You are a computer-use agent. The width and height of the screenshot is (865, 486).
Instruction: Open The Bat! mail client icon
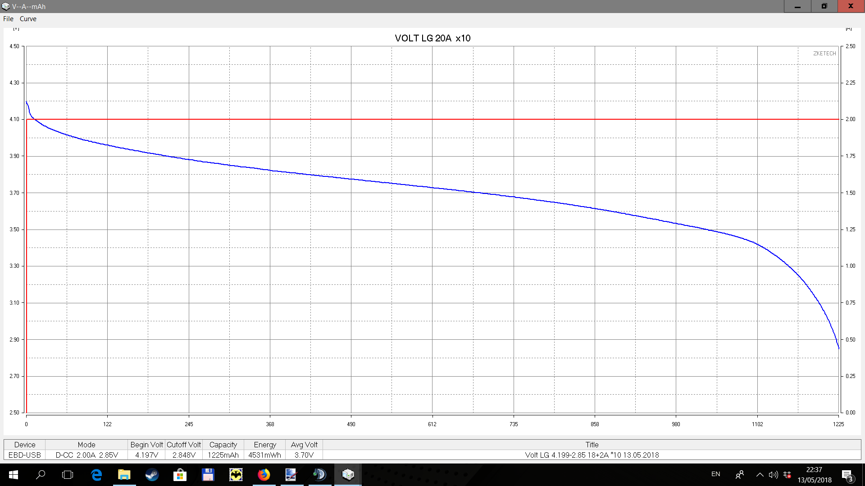(236, 475)
